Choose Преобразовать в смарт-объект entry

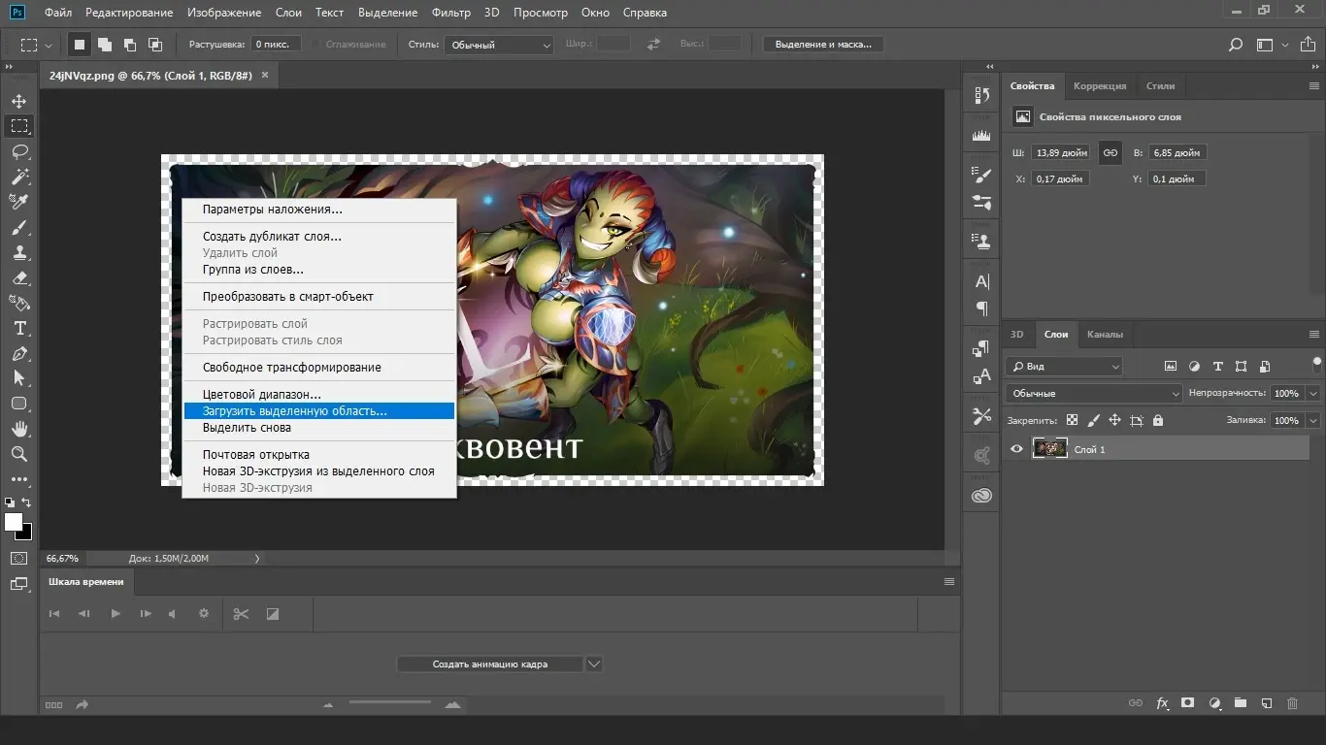click(x=319, y=297)
